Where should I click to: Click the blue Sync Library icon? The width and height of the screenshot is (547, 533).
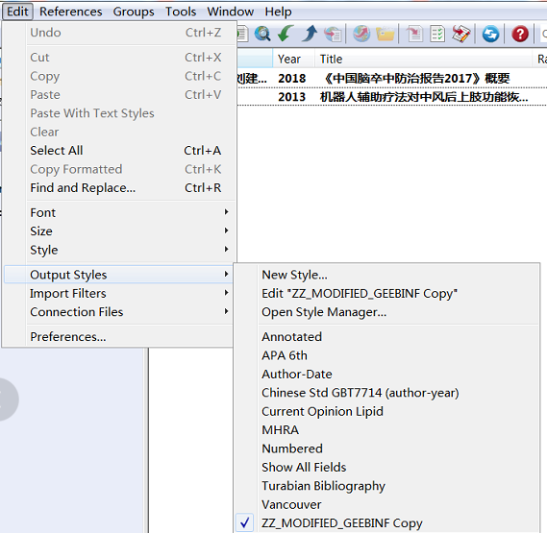point(490,34)
